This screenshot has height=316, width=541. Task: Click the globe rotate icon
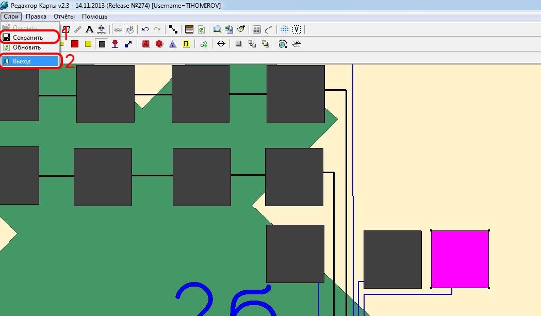tap(283, 44)
